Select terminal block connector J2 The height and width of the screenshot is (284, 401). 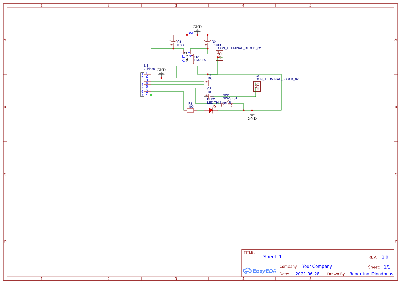tap(257, 86)
